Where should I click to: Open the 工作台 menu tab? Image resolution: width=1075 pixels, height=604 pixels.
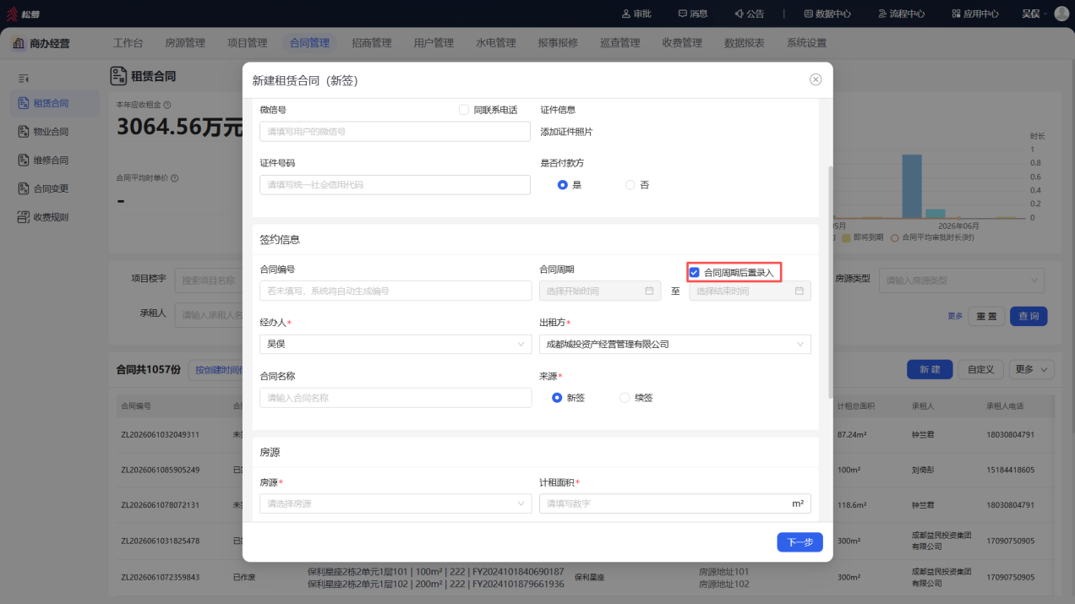point(128,43)
